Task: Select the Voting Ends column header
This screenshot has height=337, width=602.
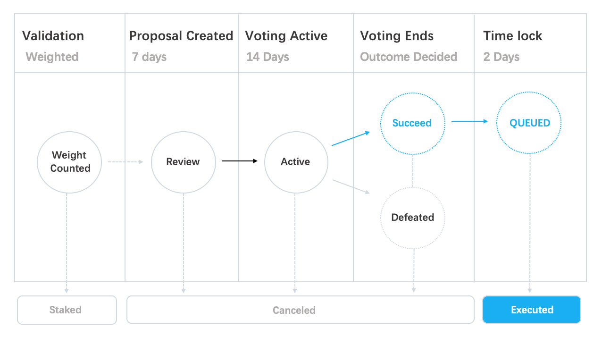Action: (397, 36)
